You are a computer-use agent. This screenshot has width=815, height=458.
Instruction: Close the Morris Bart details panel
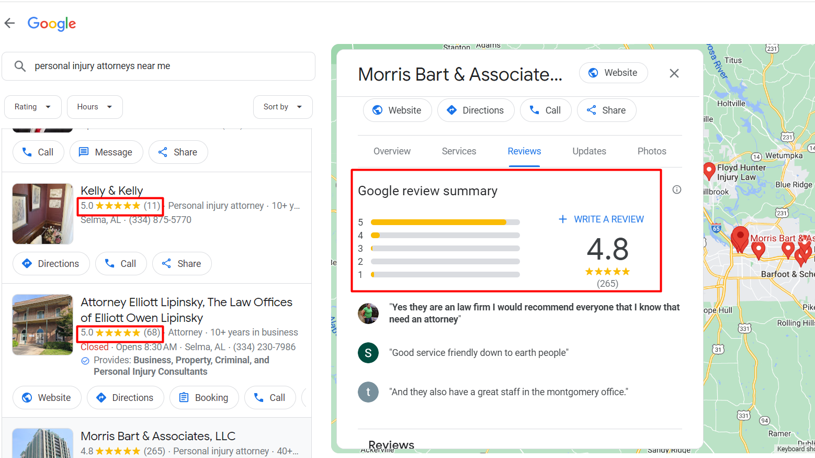(x=674, y=73)
